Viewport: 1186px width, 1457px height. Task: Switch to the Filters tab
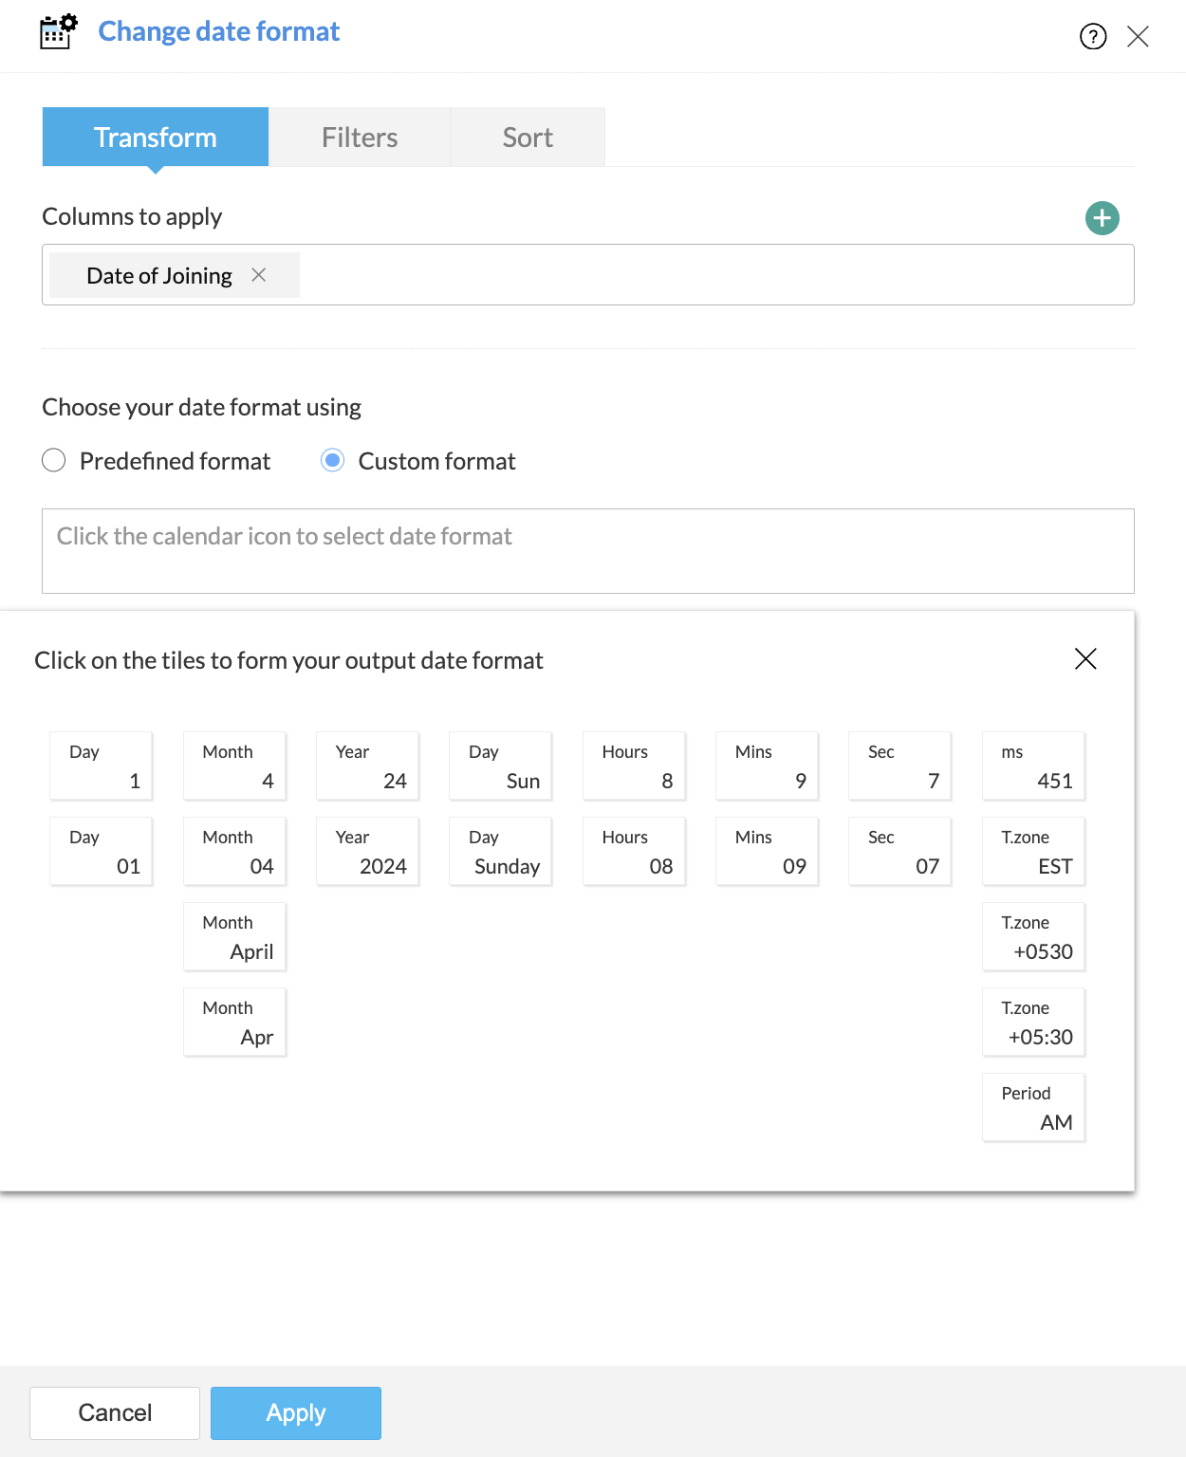coord(360,138)
